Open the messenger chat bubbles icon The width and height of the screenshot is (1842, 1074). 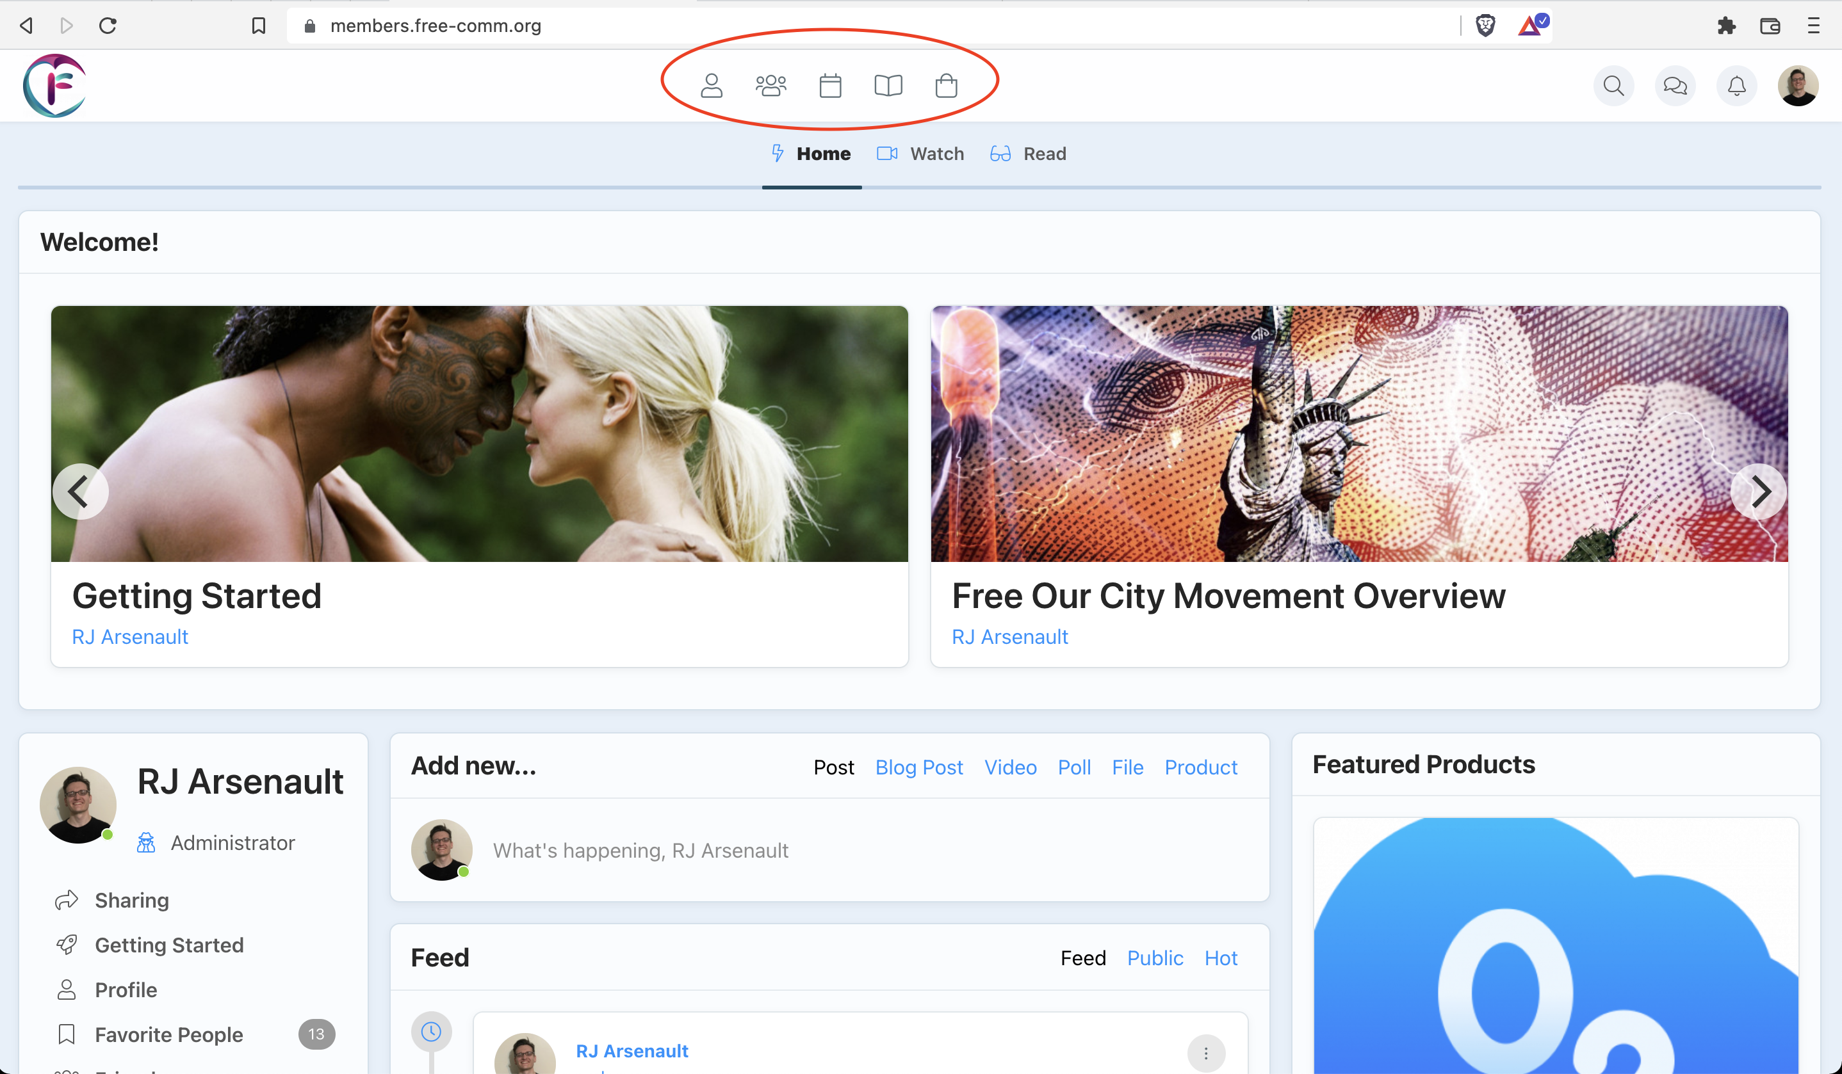(x=1675, y=86)
